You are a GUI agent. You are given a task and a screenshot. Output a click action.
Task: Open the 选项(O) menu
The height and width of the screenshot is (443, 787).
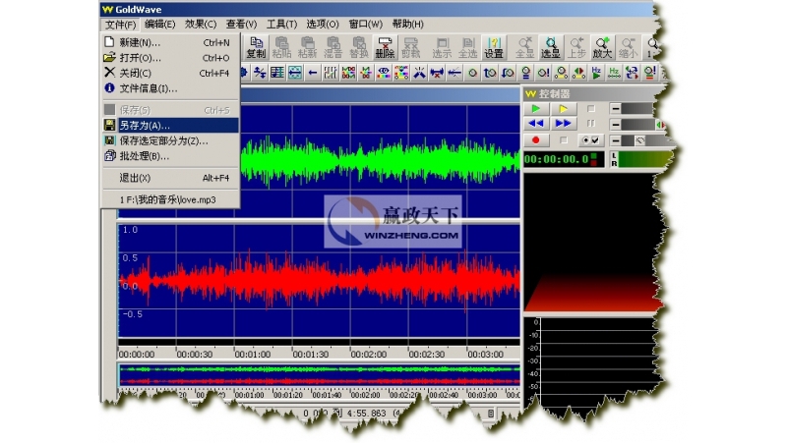[323, 24]
